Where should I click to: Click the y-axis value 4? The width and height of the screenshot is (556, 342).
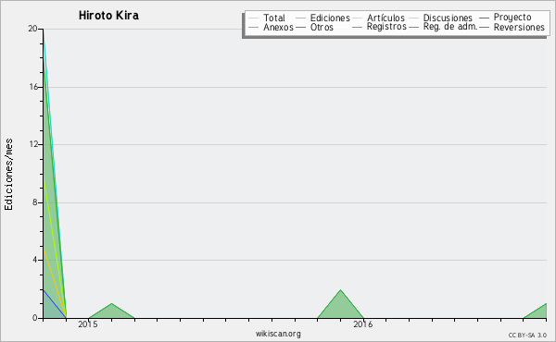[x=35, y=260]
